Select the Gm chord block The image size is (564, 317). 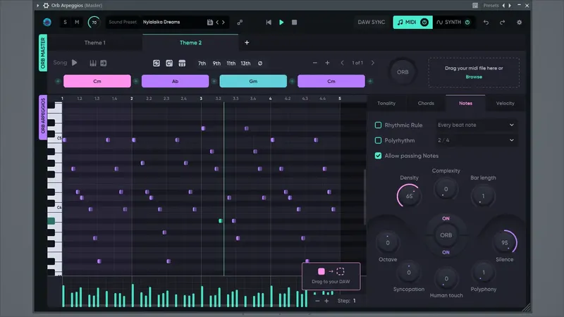click(253, 81)
